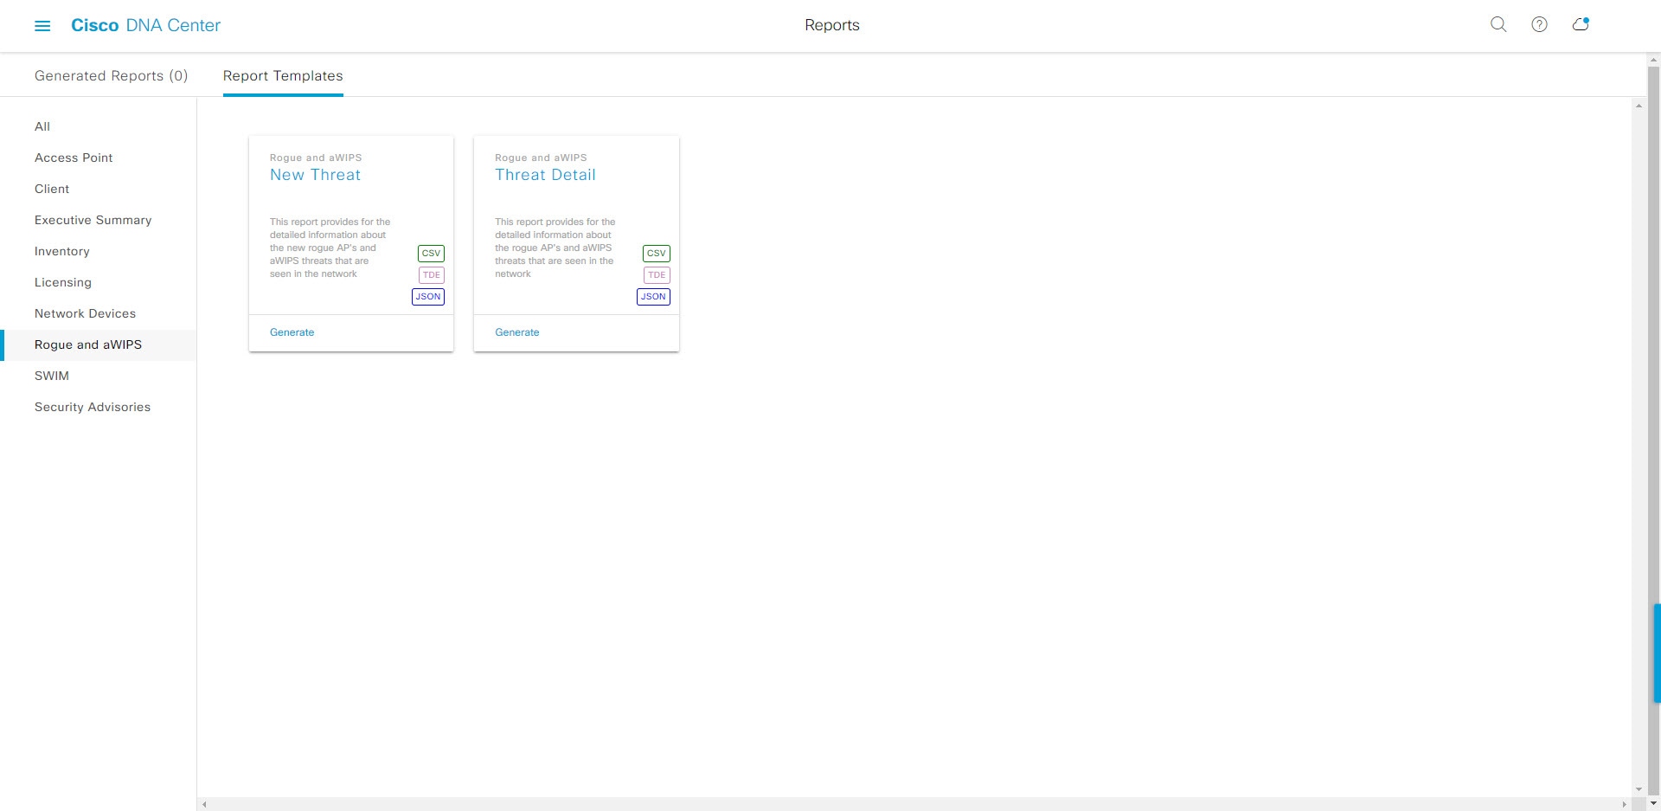Select the Licensing category

(x=62, y=282)
